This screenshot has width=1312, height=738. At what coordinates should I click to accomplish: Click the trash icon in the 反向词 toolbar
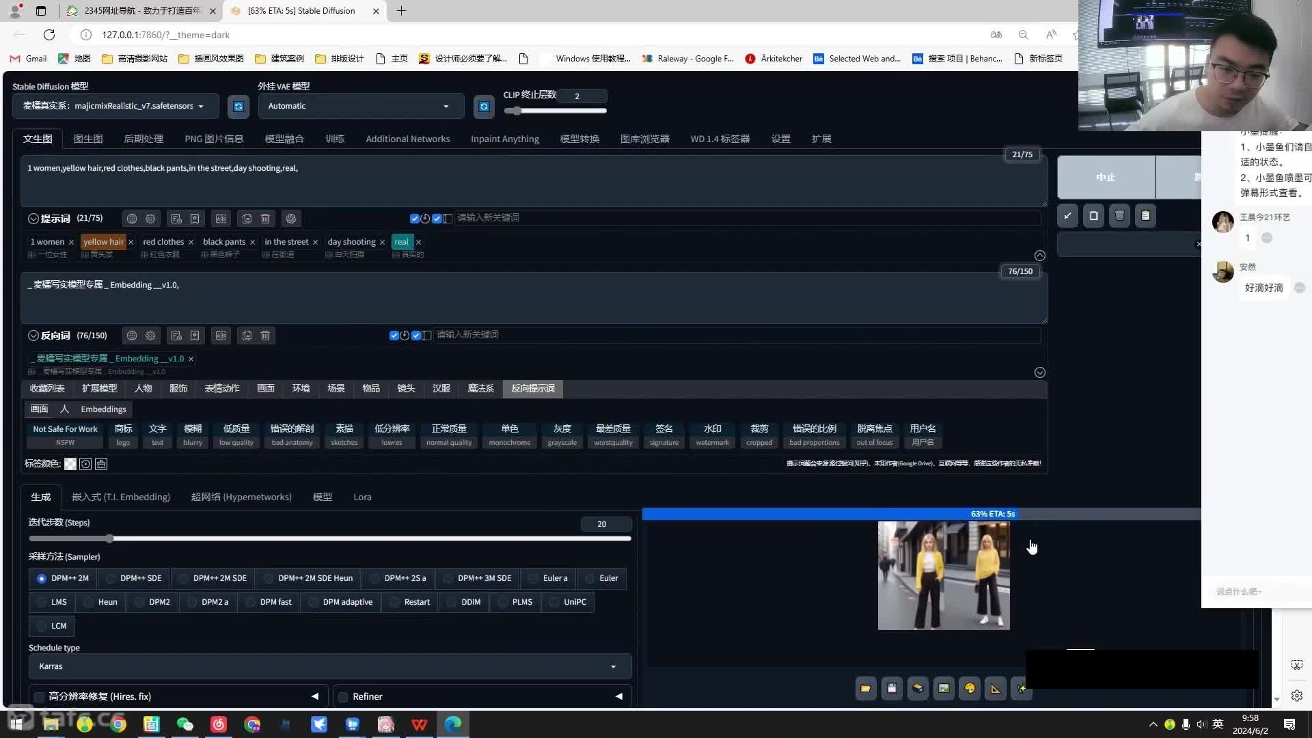coord(265,336)
